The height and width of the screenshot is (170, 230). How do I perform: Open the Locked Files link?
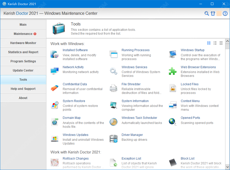[189, 84]
